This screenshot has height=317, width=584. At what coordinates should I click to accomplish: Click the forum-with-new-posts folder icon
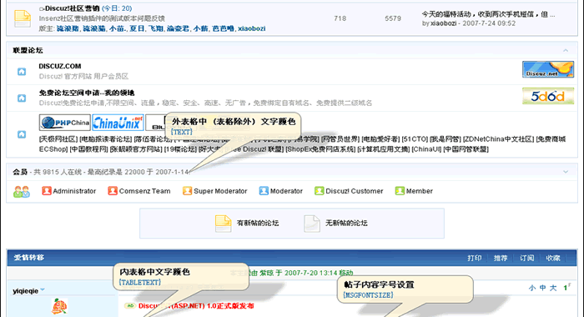223,224
